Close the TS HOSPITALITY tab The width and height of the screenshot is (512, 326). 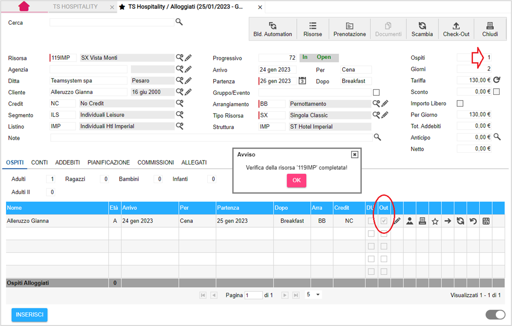[x=112, y=7]
